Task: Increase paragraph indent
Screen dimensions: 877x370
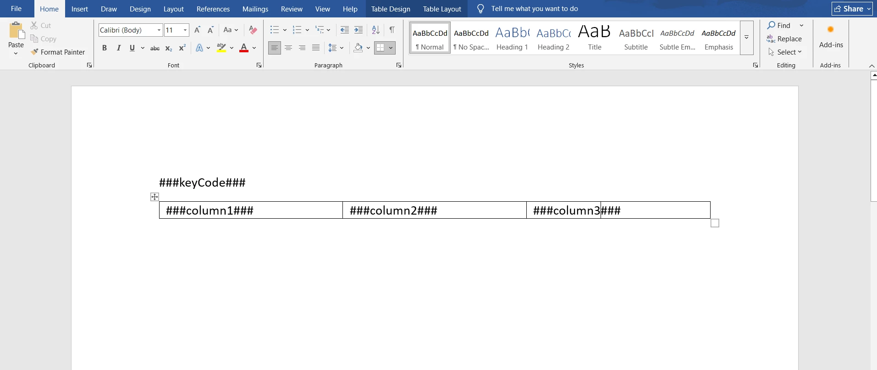Action: point(359,30)
